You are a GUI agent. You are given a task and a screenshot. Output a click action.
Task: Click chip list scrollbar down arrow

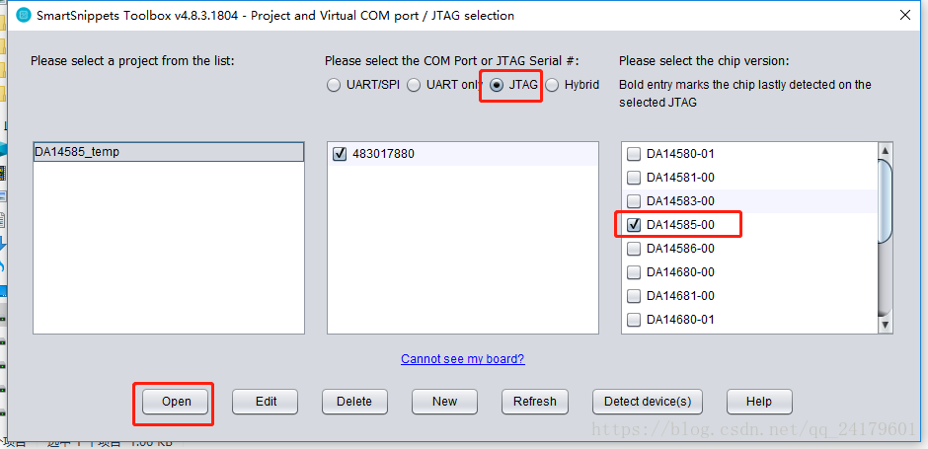point(886,325)
